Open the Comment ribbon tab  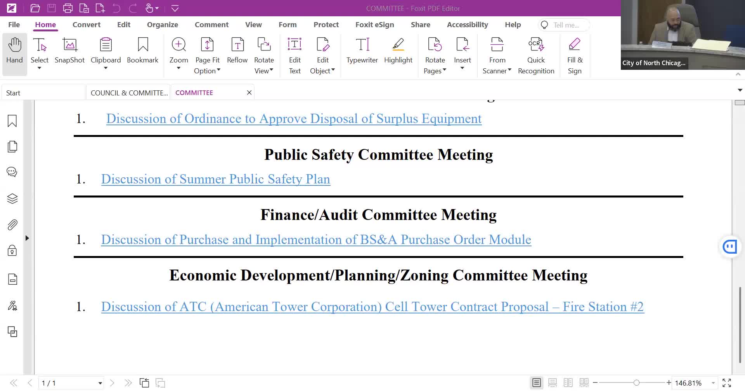tap(211, 24)
